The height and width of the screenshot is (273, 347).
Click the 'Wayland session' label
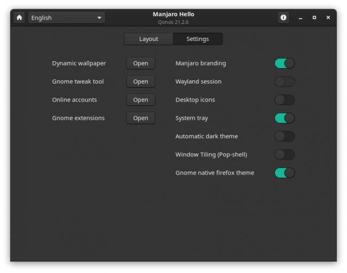tap(198, 82)
